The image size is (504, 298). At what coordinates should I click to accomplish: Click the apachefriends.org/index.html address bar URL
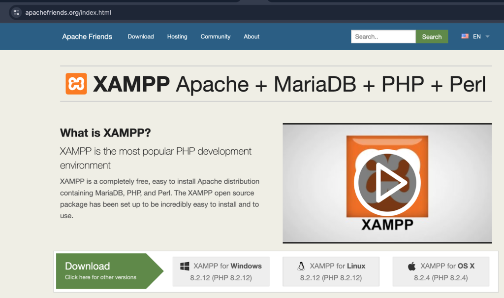[68, 12]
